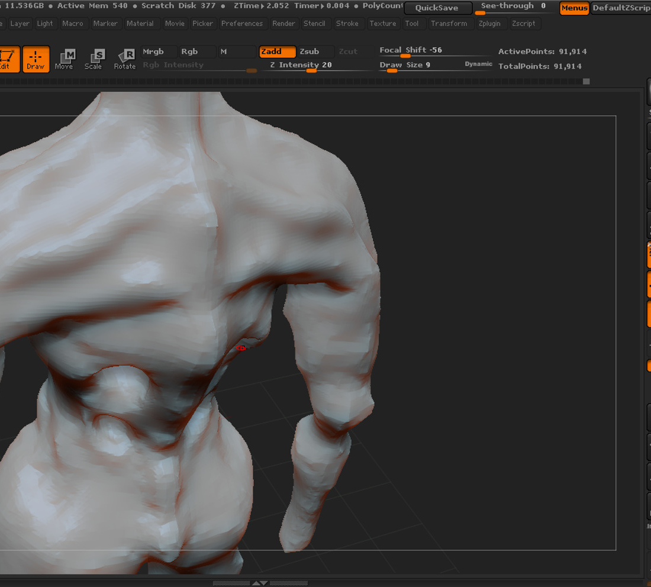Switch to the Rotate transform icon

(125, 59)
